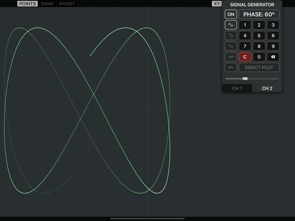Tap keypad digit 8
Image resolution: width=295 pixels, height=221 pixels.
[x=259, y=46]
